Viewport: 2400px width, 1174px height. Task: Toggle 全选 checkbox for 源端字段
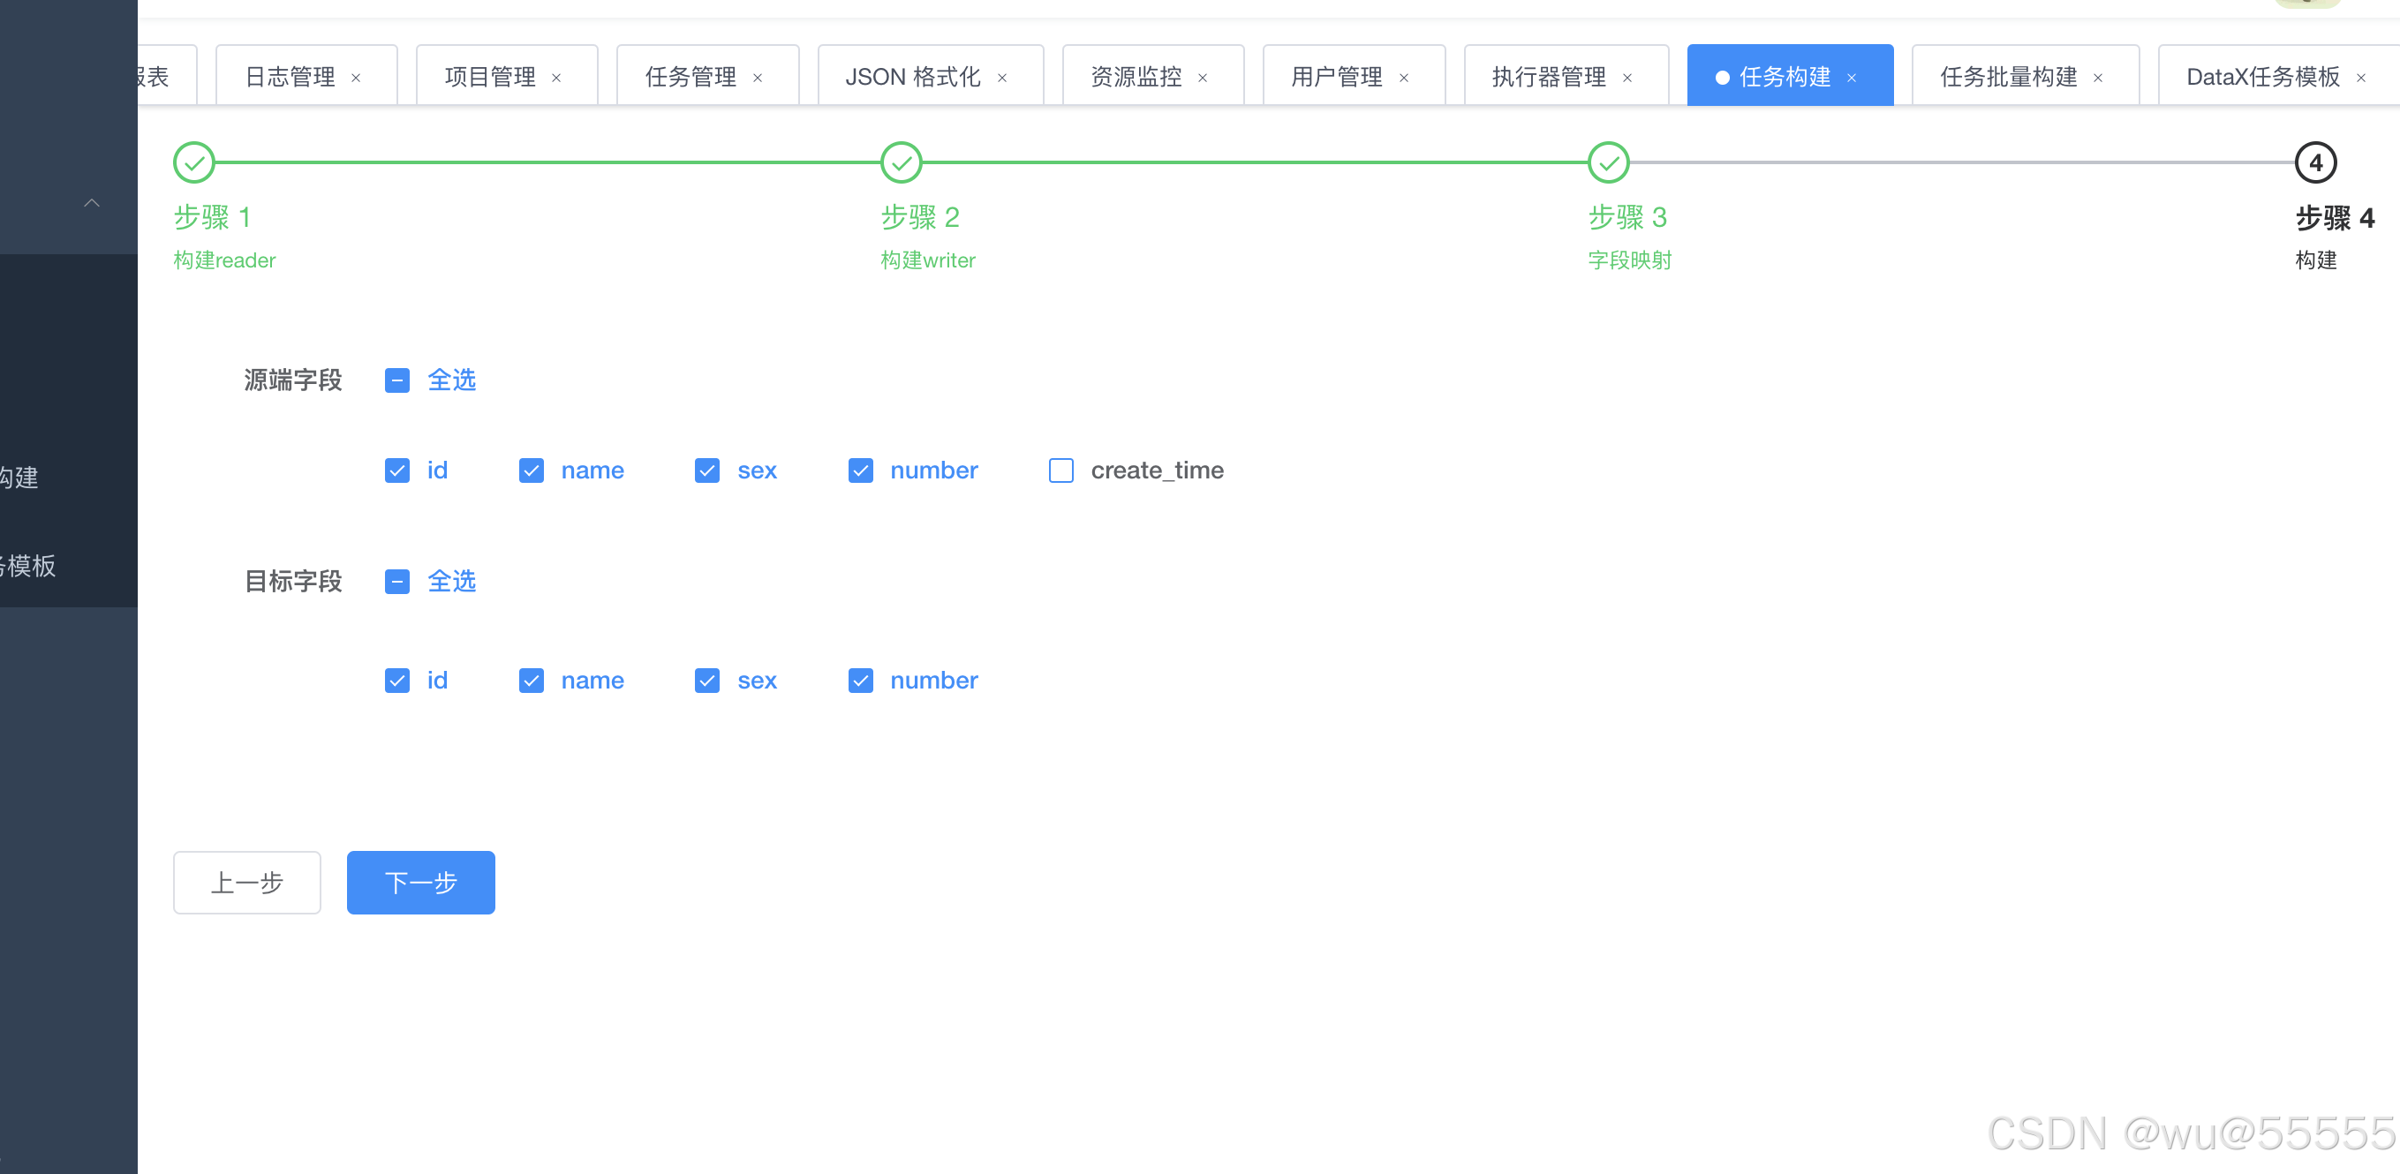(x=396, y=380)
